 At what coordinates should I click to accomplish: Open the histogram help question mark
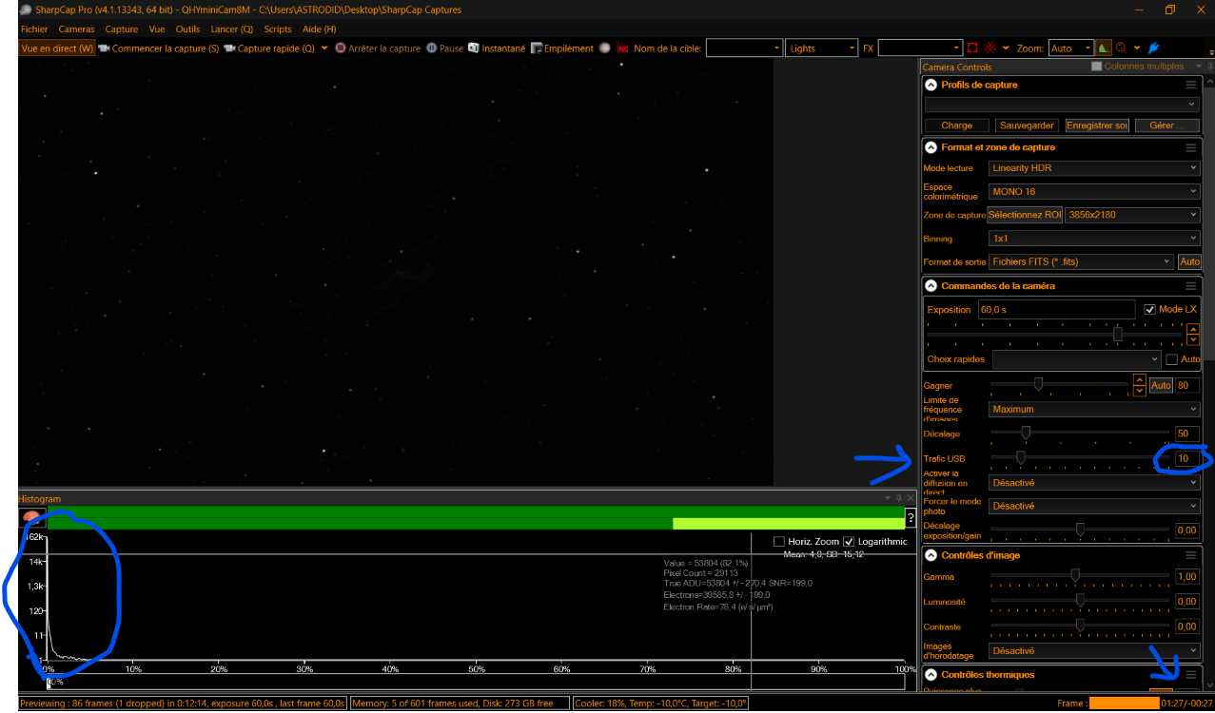tap(911, 519)
